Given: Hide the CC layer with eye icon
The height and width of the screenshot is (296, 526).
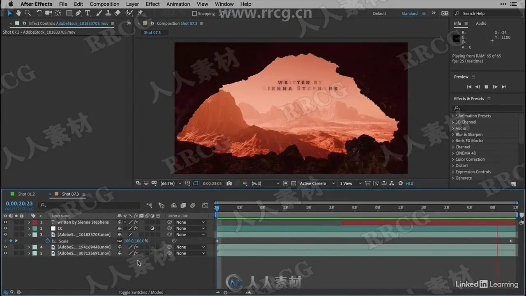Looking at the screenshot, I should click(5, 229).
